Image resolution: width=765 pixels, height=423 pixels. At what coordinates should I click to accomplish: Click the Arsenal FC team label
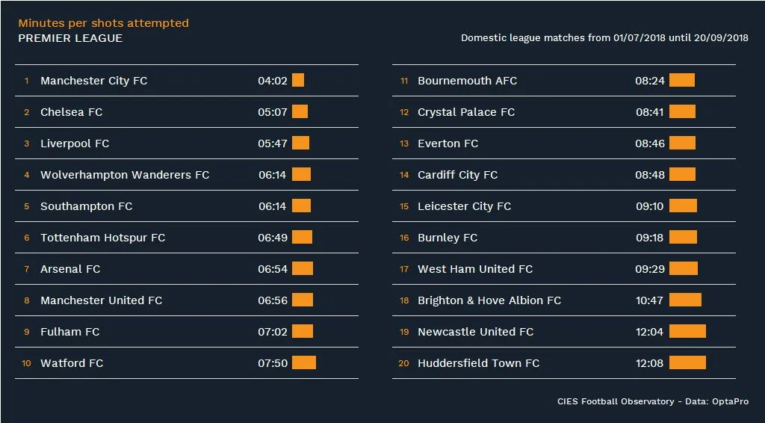click(x=70, y=269)
